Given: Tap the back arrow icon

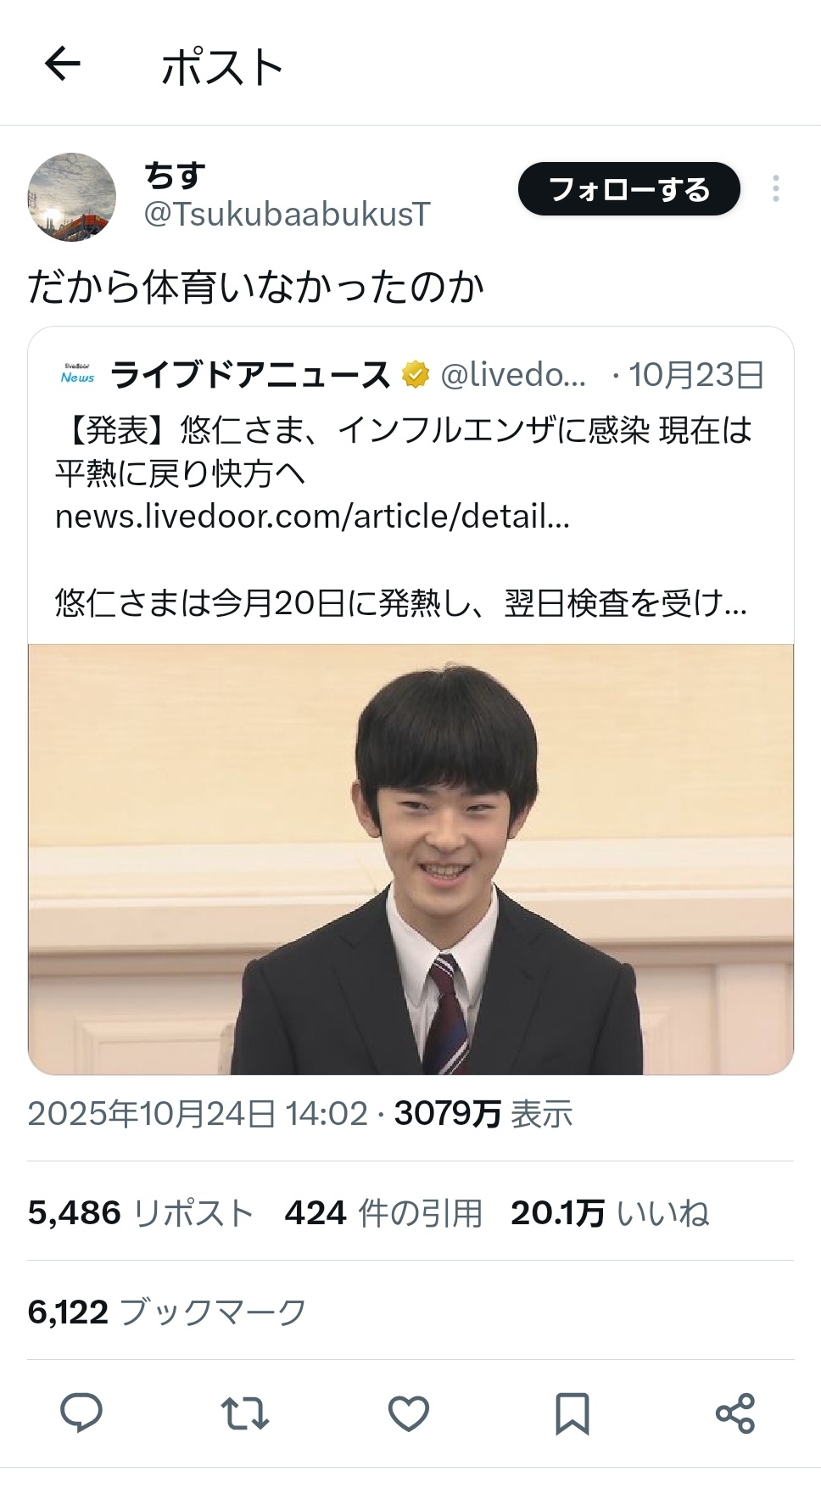Looking at the screenshot, I should pos(62,64).
